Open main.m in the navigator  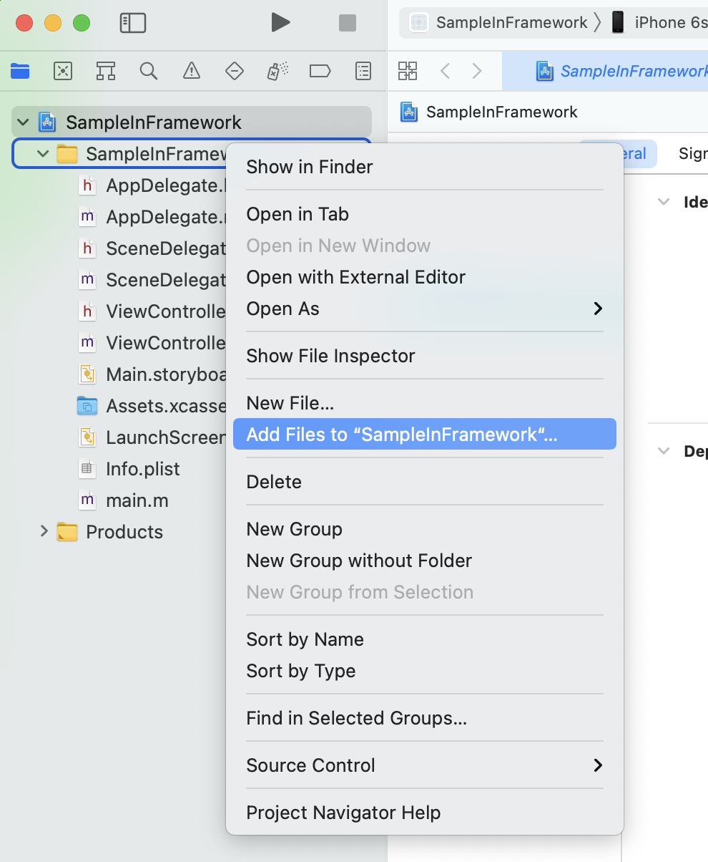tap(137, 500)
